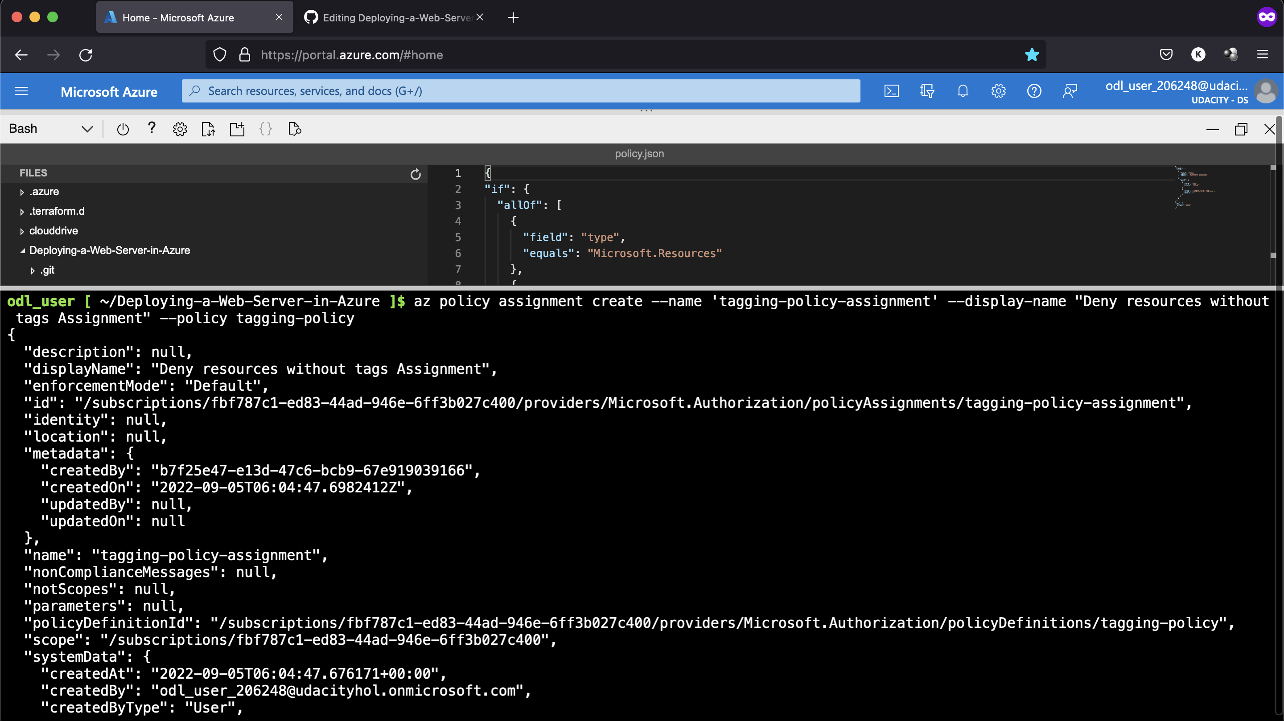Viewport: 1284px width, 721px height.
Task: Open the directories and subscriptions filter
Action: [927, 91]
